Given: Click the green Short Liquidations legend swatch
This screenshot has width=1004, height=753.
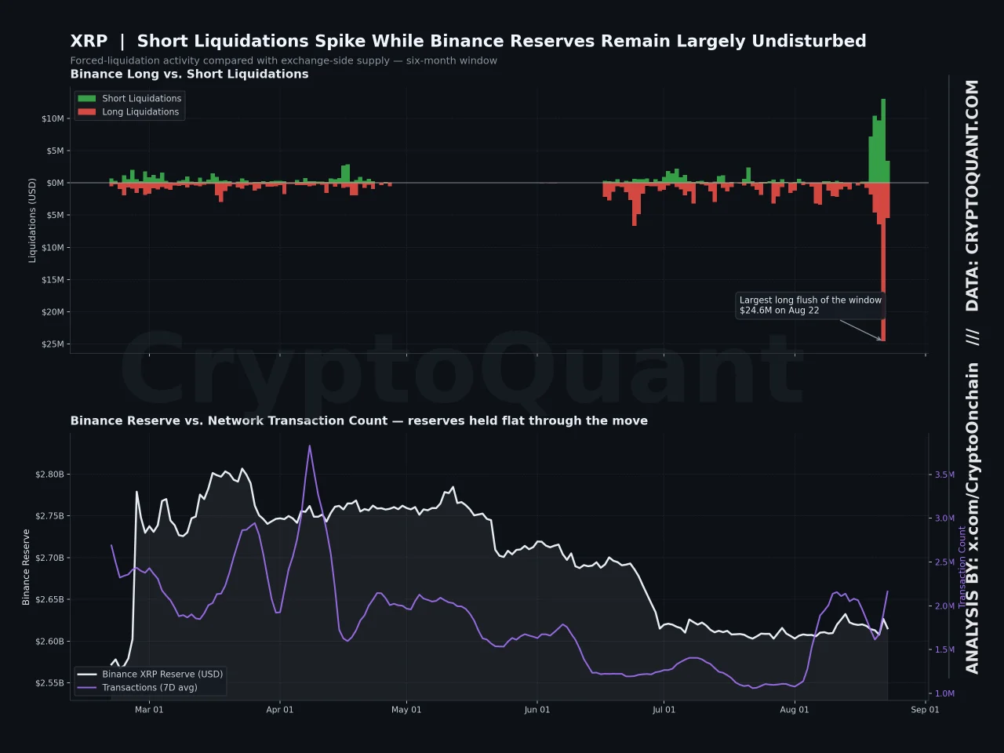Looking at the screenshot, I should coord(87,99).
